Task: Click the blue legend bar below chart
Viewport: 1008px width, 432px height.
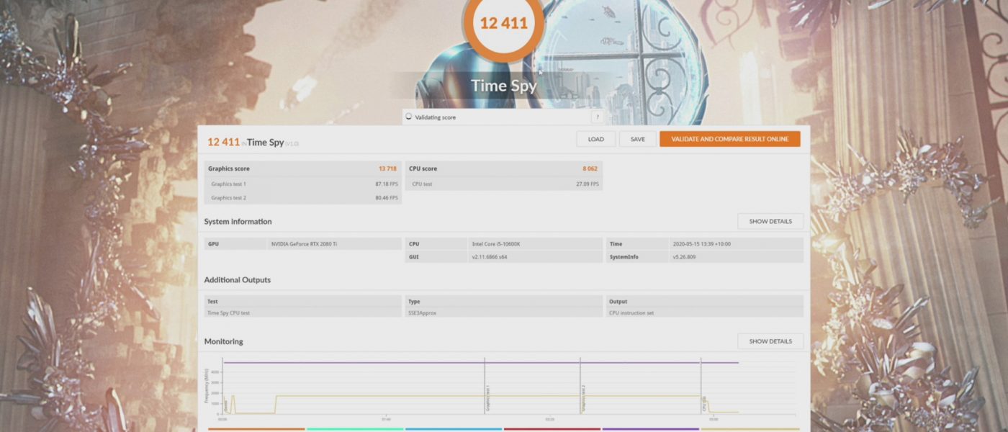Action: click(x=454, y=429)
